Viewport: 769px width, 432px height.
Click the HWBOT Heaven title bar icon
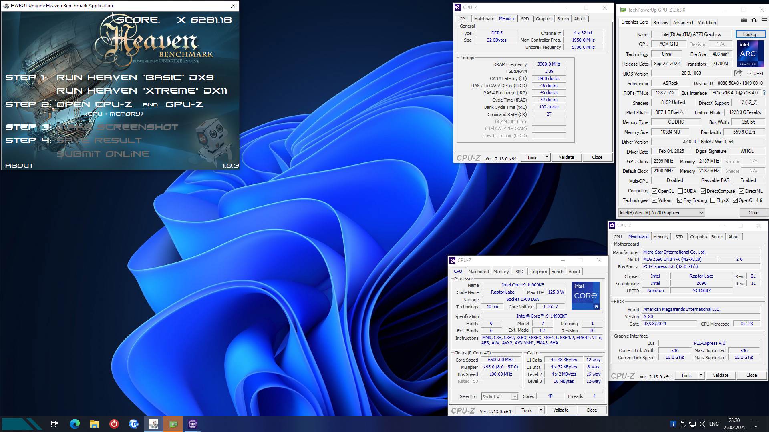(x=6, y=6)
